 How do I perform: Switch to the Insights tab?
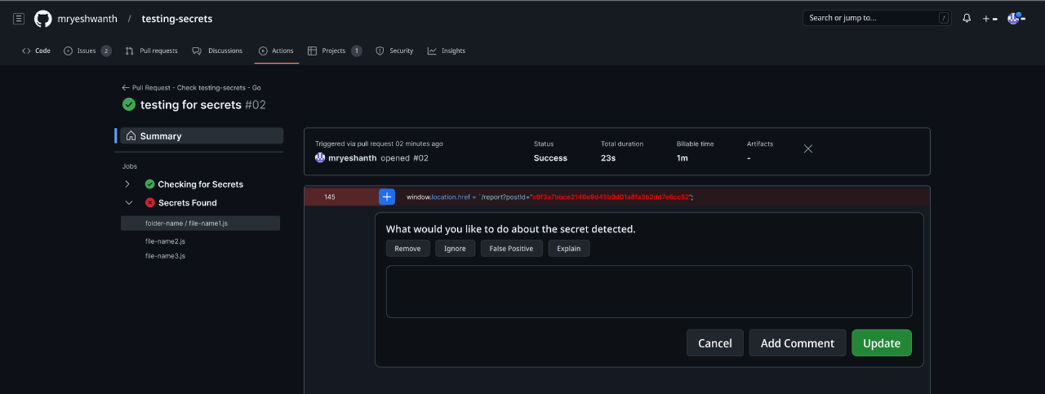(447, 51)
